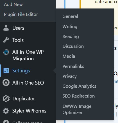The width and height of the screenshot is (118, 123).
Task: Open Media settings submenu item
Action: click(x=69, y=56)
